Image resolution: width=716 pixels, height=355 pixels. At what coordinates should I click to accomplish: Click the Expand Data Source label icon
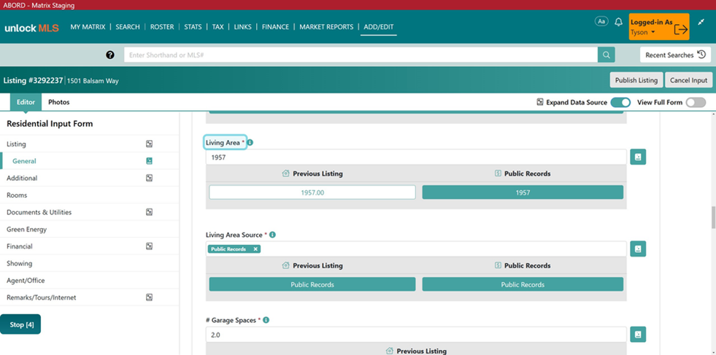tap(540, 102)
